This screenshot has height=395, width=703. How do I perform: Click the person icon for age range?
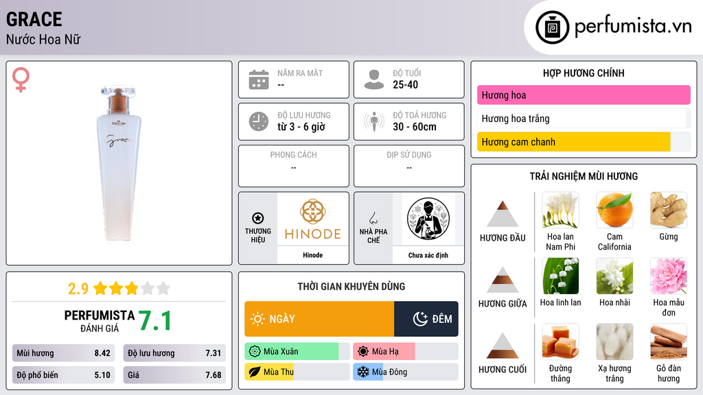tap(374, 80)
